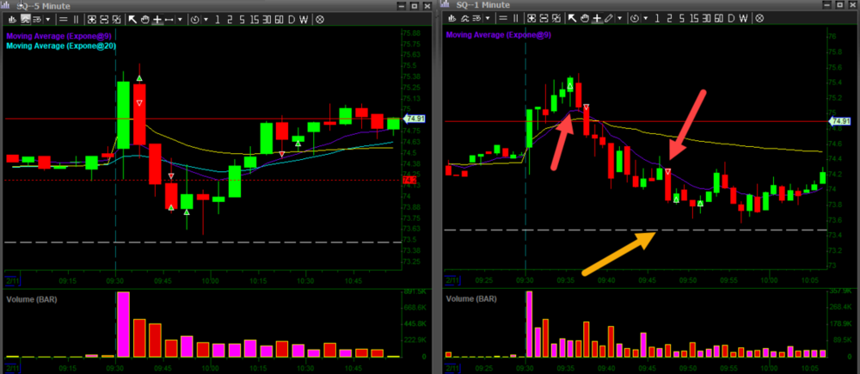Click the first chart type icon in 1 Minute toolbar
Image resolution: width=860 pixels, height=374 pixels.
point(451,18)
